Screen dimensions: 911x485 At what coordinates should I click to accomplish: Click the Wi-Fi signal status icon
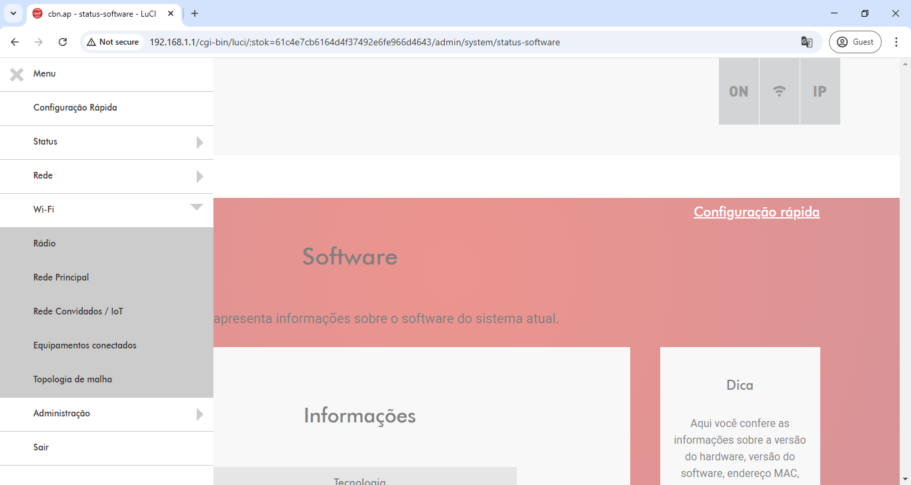(779, 91)
